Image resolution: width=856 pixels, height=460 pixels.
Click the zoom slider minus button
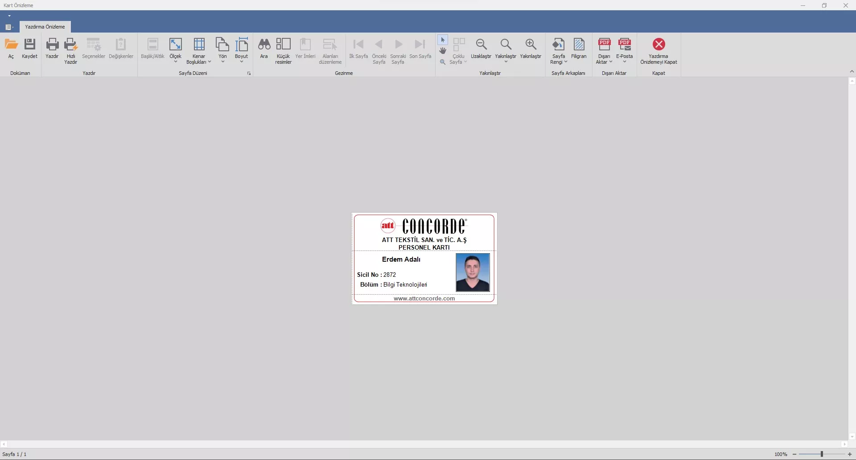794,454
